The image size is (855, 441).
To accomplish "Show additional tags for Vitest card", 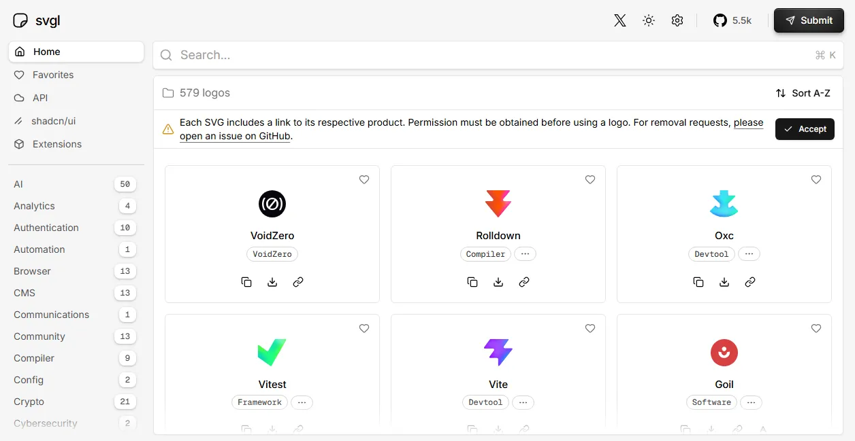I will [302, 402].
